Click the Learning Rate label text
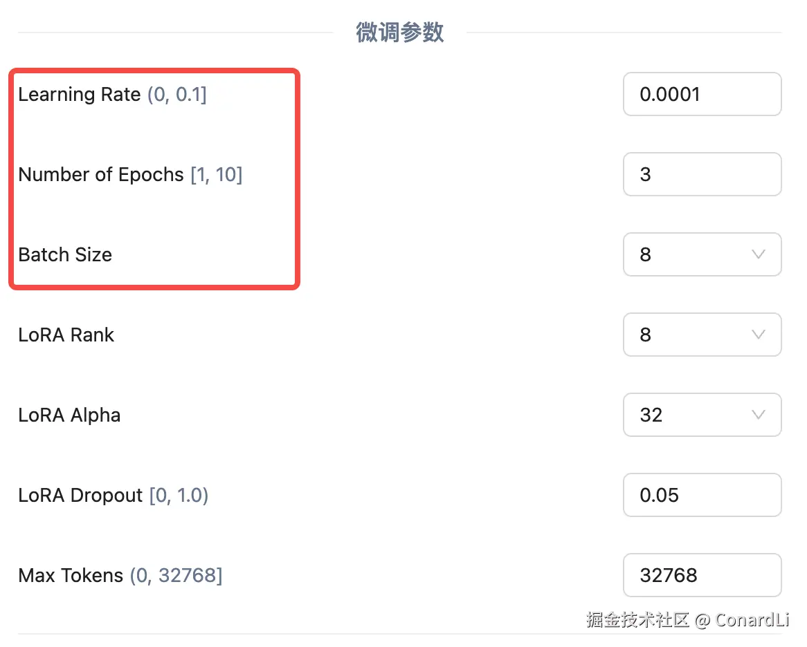Image resolution: width=807 pixels, height=647 pixels. [80, 94]
